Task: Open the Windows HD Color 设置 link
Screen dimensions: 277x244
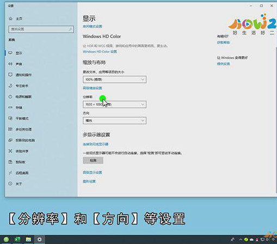Action: pos(100,52)
